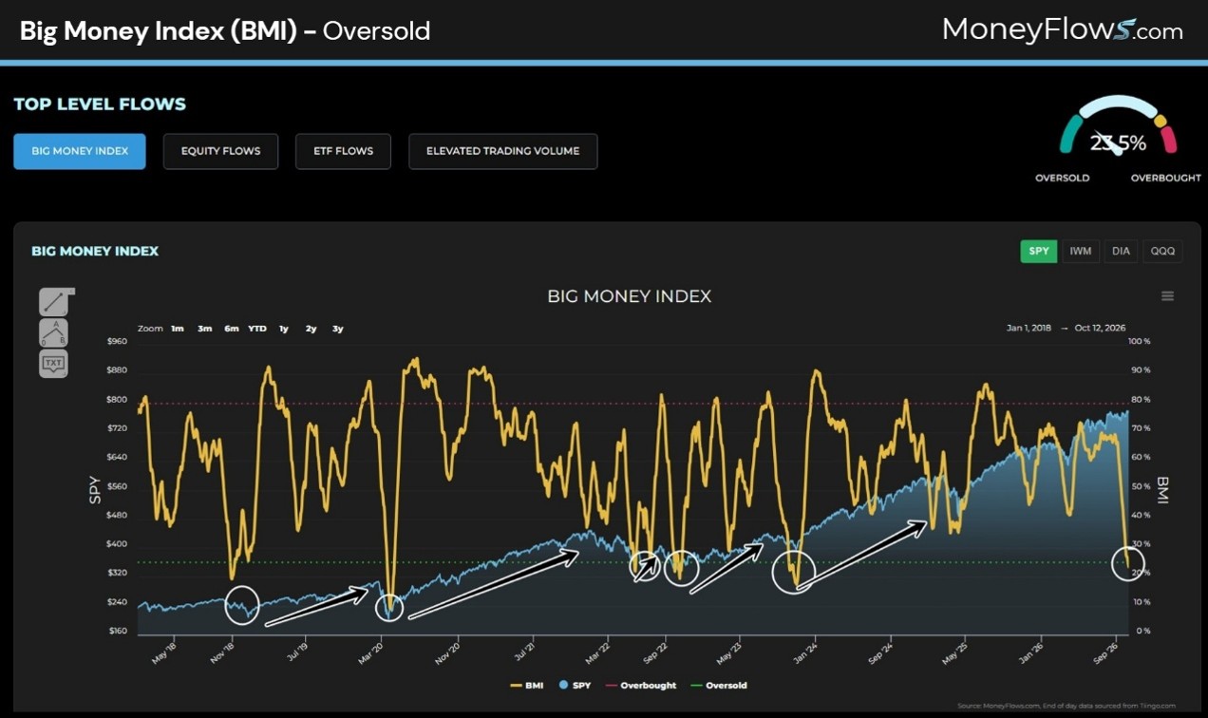The width and height of the screenshot is (1208, 718).
Task: Open the TXT text annotation tool
Action: pos(53,363)
